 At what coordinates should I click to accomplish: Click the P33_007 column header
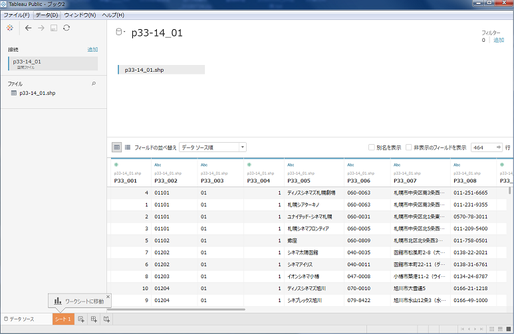[x=420, y=173]
